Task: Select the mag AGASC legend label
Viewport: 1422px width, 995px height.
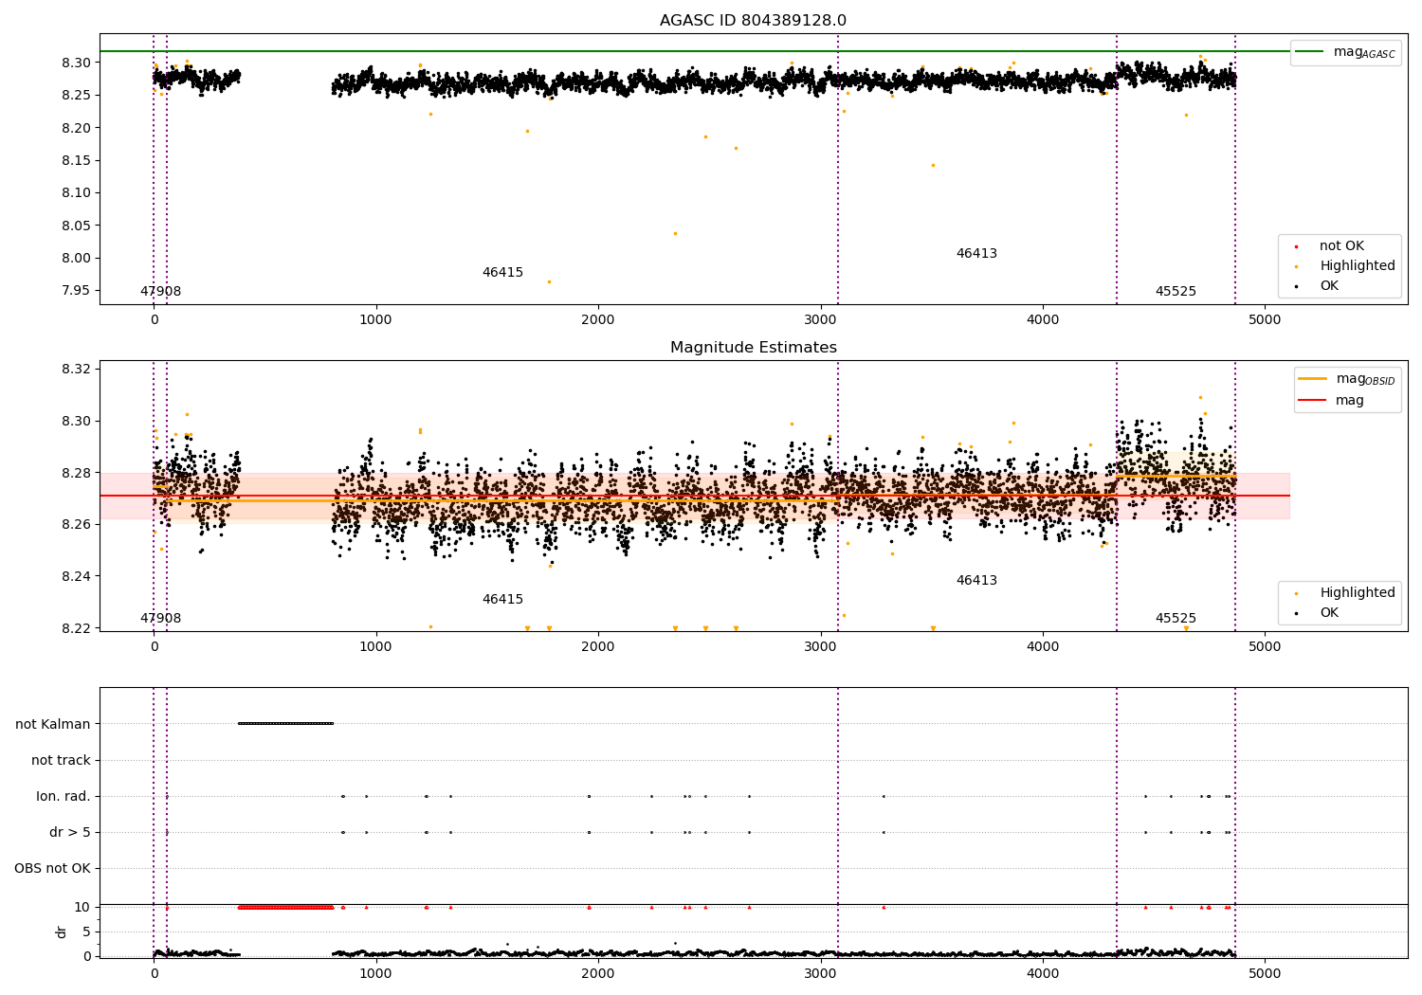Action: (x=1364, y=52)
